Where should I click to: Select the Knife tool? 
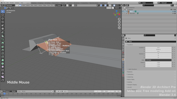3,57
